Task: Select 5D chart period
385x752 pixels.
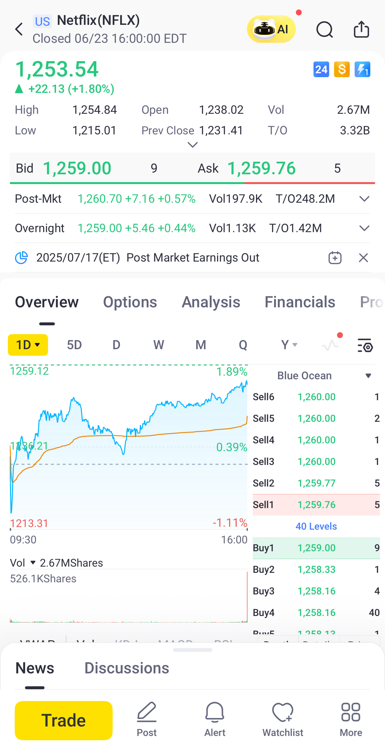Action: point(74,345)
